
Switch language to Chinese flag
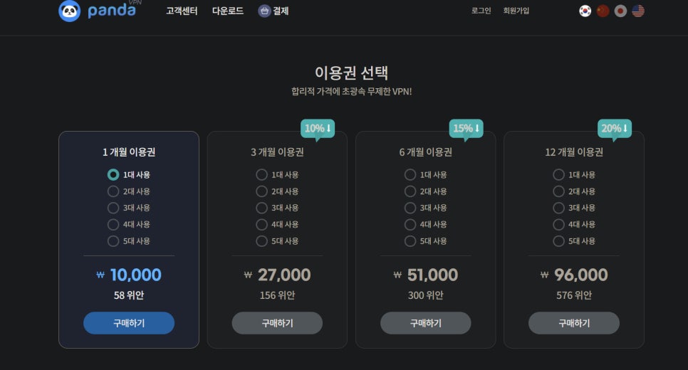[x=603, y=11]
